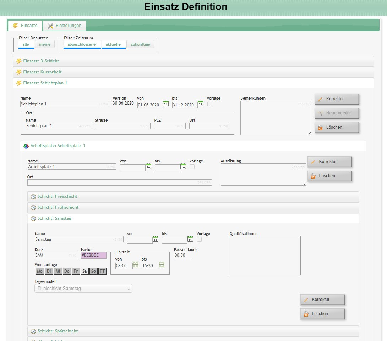This screenshot has width=387, height=341.
Task: Toggle the 'abgeschlossene' time filter
Action: (x=82, y=44)
